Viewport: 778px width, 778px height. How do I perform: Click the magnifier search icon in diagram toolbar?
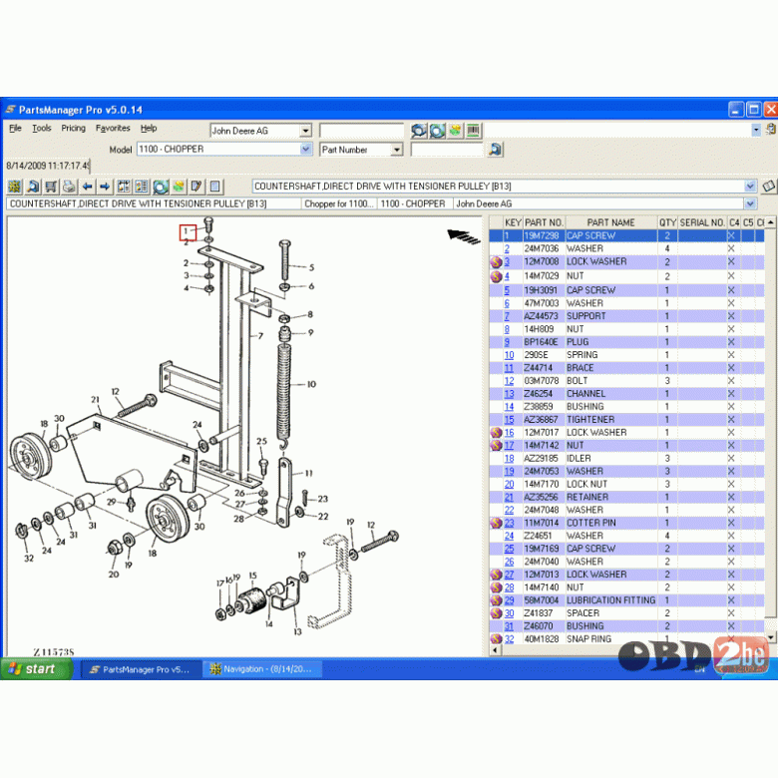33,187
